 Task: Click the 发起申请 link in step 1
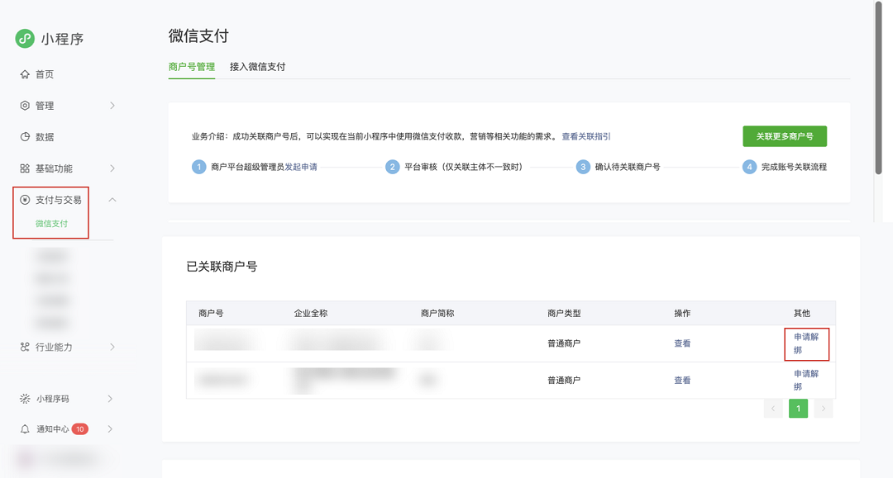click(301, 167)
